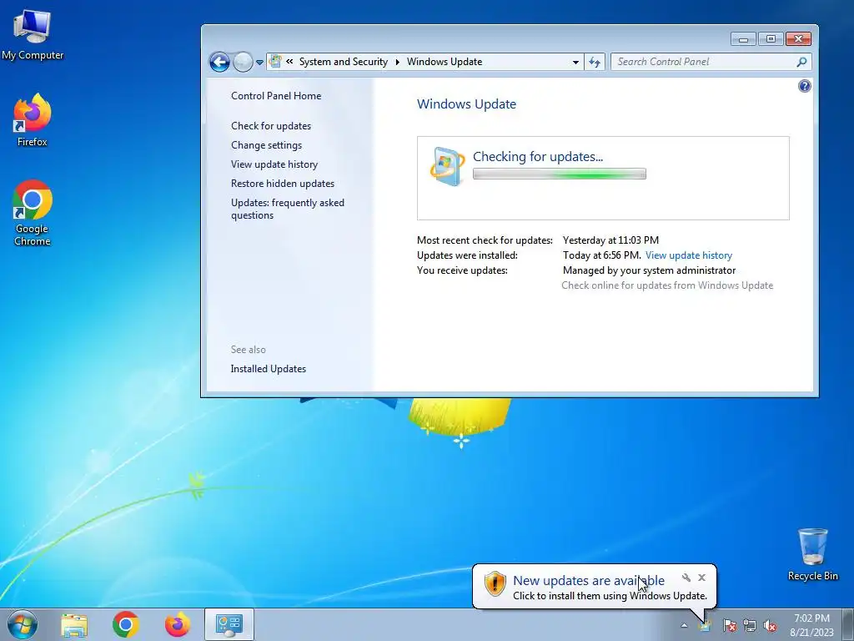
Task: Click the Windows Update tray icon
Action: 706,626
